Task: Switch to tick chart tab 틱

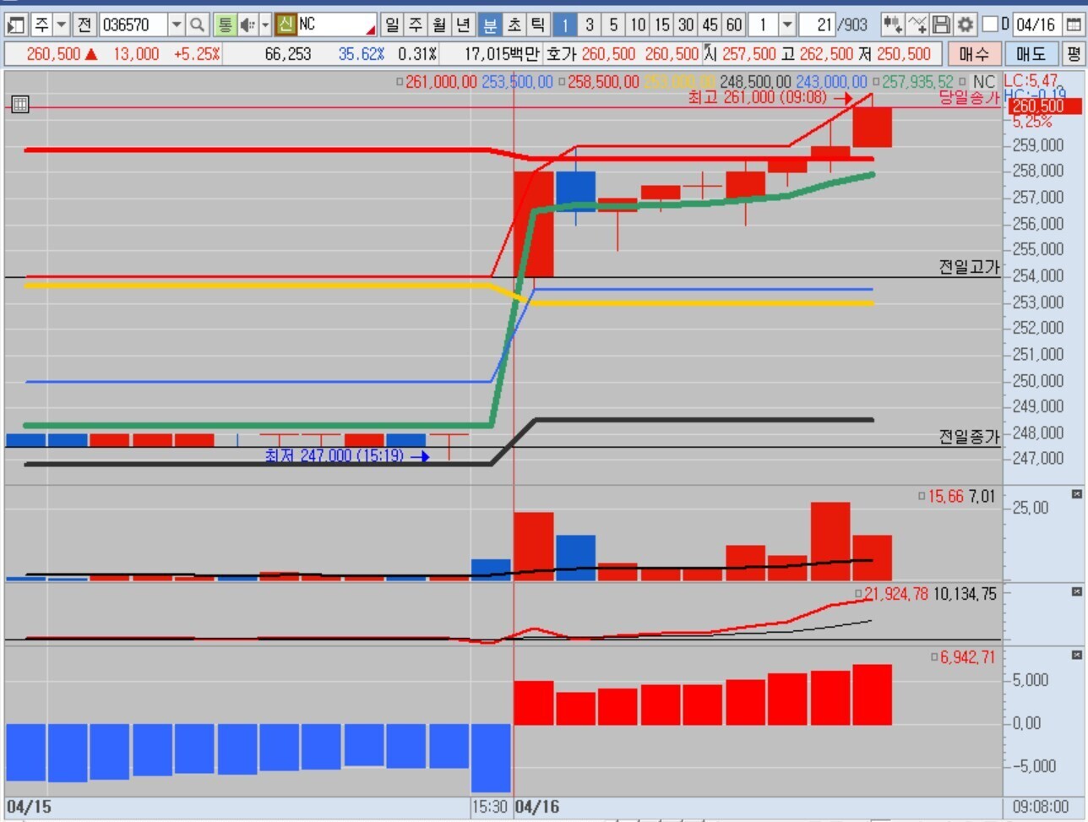Action: (537, 24)
